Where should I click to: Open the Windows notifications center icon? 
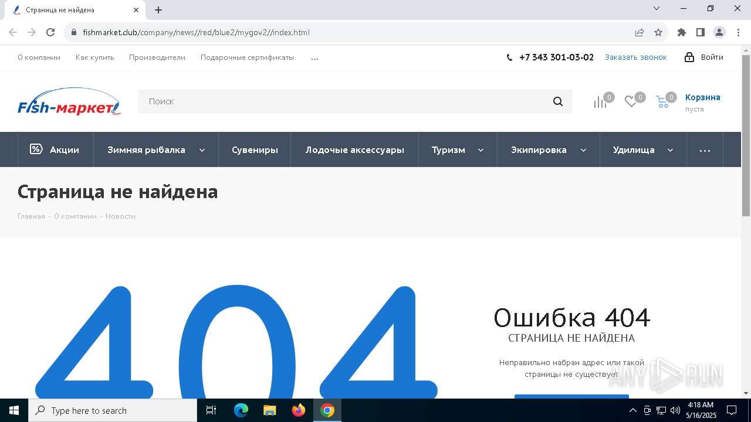pos(732,410)
